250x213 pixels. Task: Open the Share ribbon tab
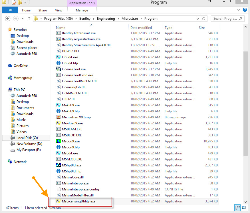coord(43,10)
